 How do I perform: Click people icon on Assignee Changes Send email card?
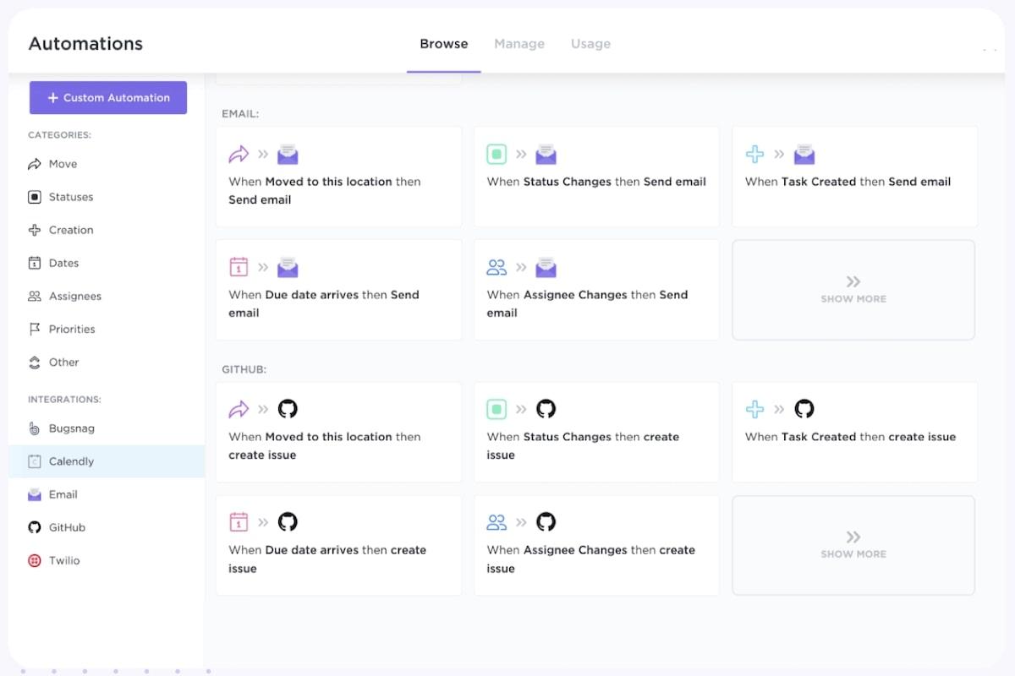[x=497, y=267]
